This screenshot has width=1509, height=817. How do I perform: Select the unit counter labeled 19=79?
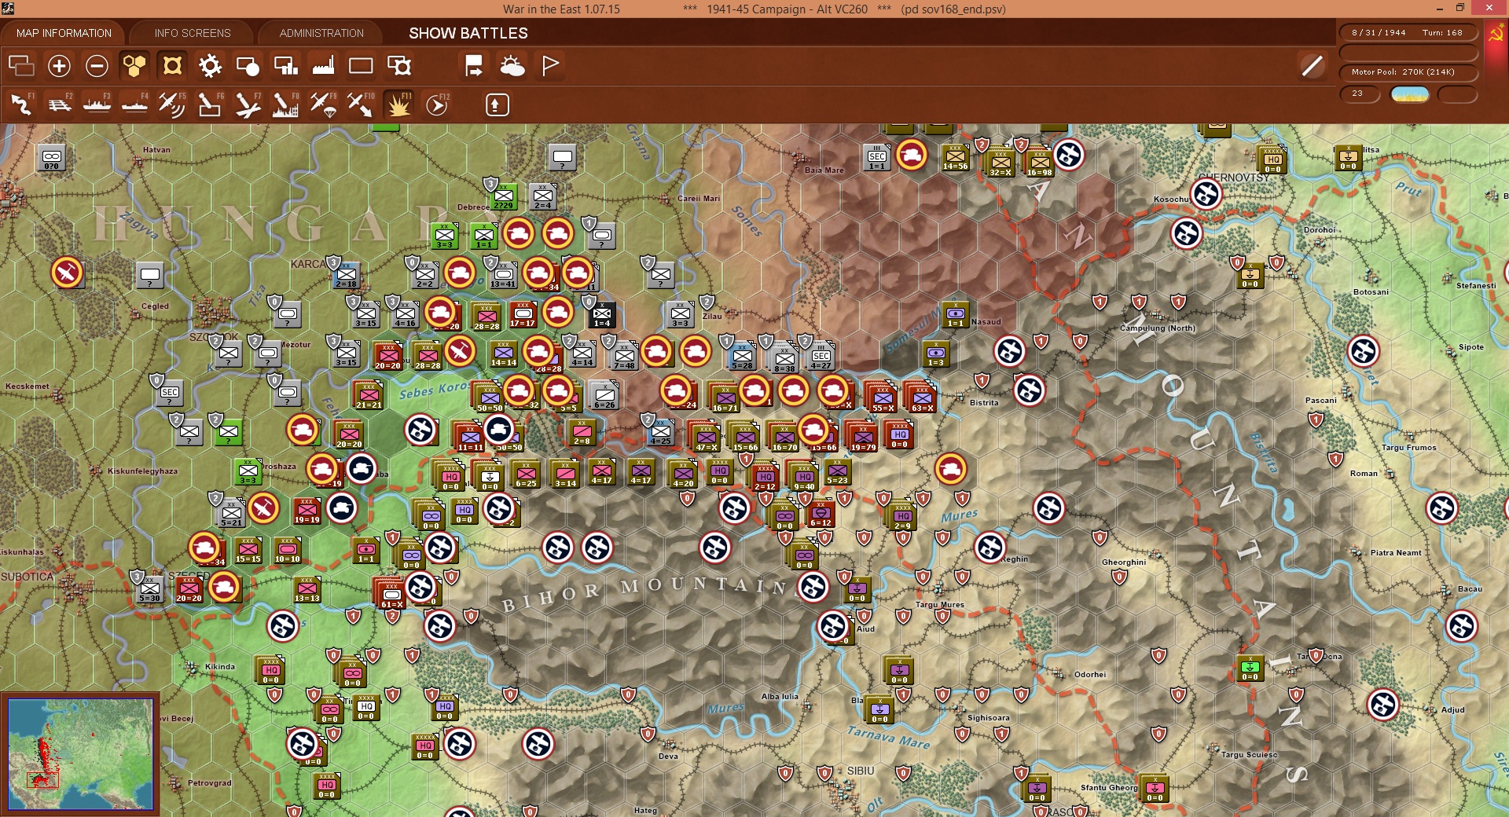pos(863,438)
